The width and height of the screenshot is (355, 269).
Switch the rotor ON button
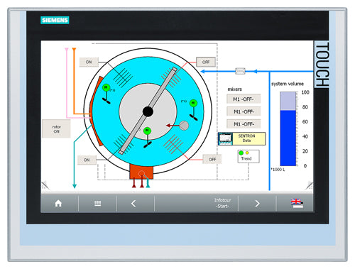click(56, 128)
